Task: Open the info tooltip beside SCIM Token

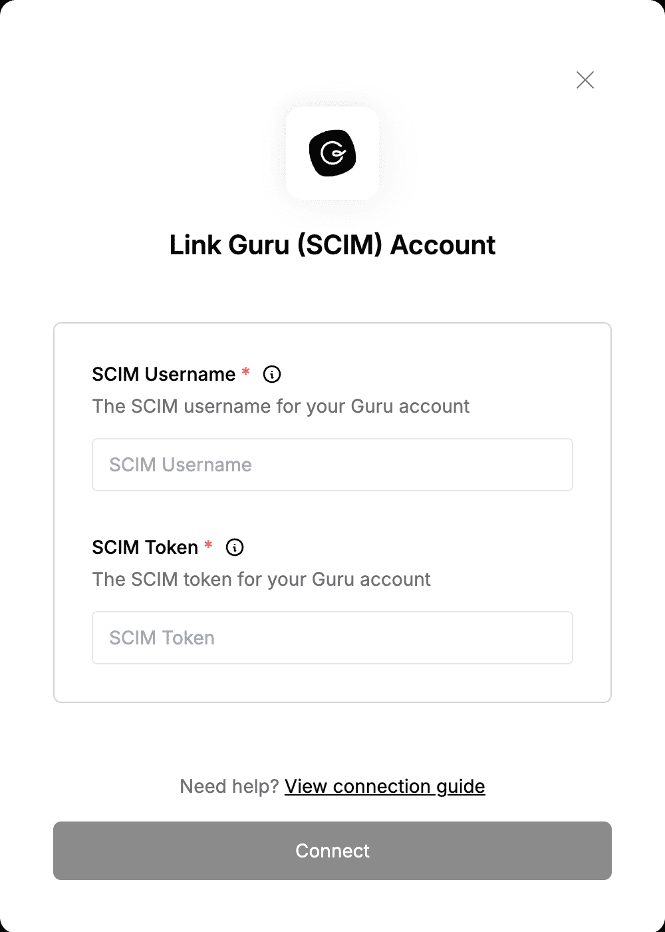Action: point(235,547)
